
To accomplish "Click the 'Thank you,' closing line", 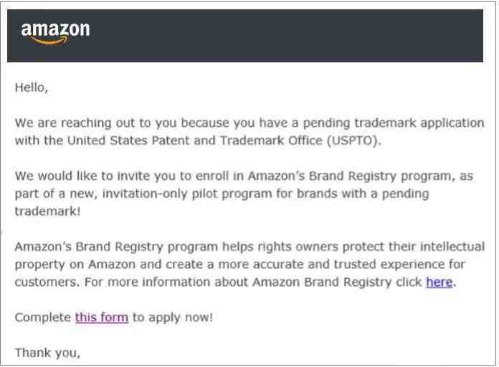I will pyautogui.click(x=48, y=353).
